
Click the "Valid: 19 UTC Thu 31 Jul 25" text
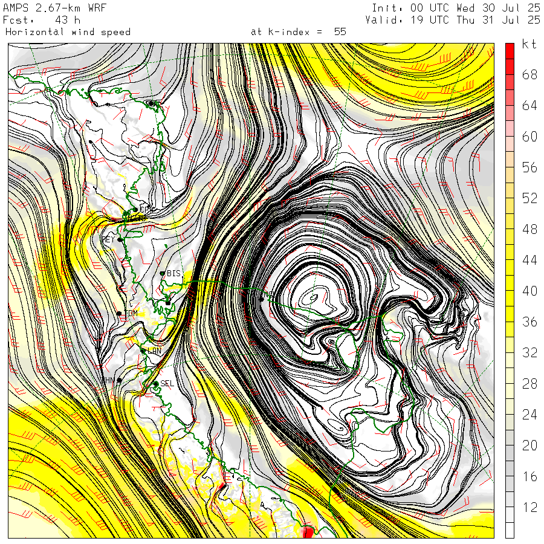[x=453, y=20]
